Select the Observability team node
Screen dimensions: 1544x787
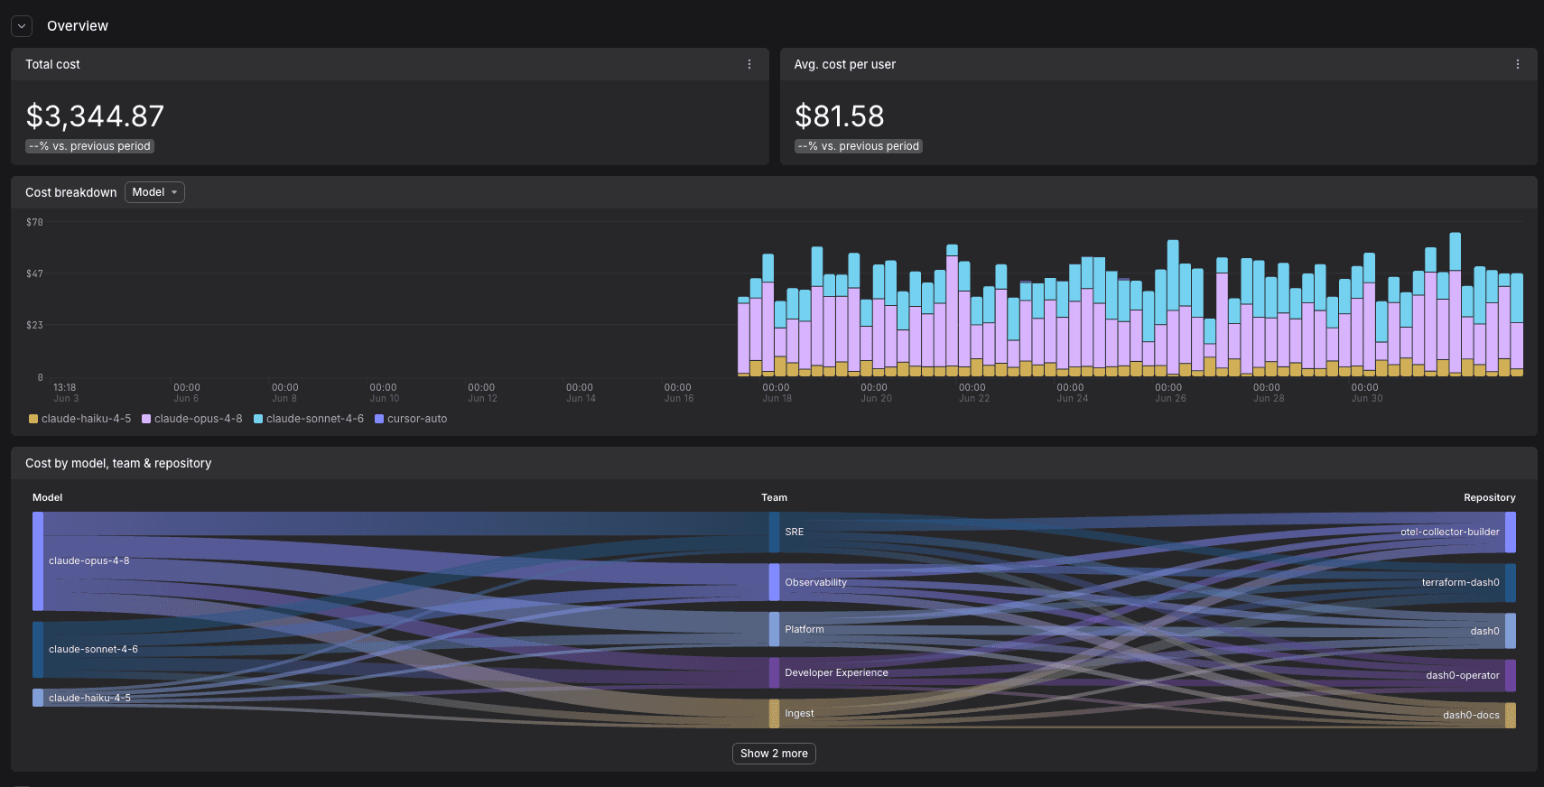click(774, 582)
